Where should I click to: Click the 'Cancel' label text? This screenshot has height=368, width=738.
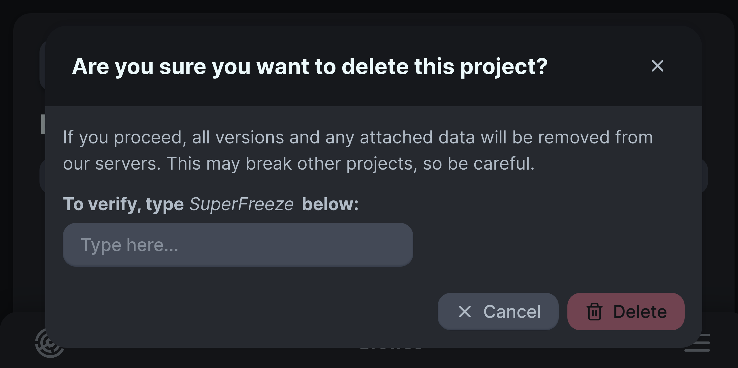[x=512, y=312]
